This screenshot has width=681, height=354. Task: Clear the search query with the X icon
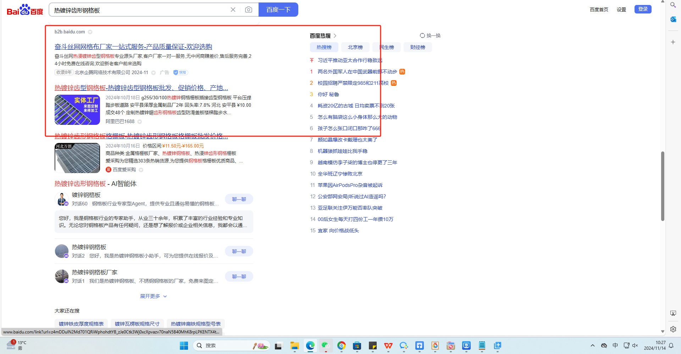[x=233, y=10]
